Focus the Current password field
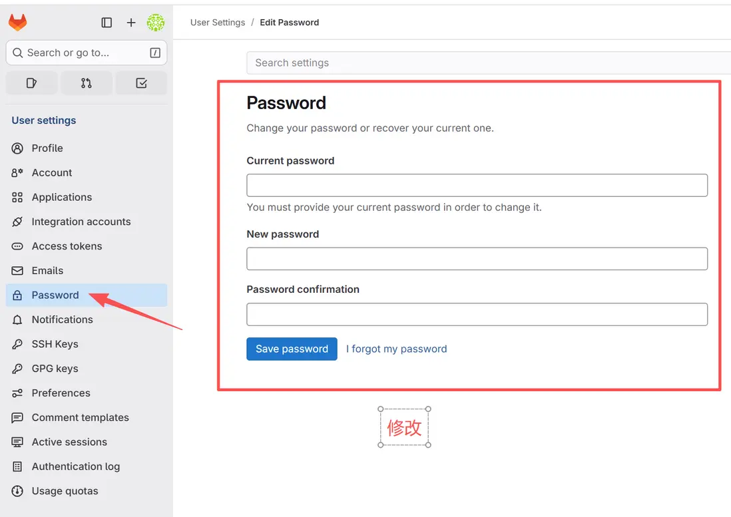 pyautogui.click(x=477, y=185)
